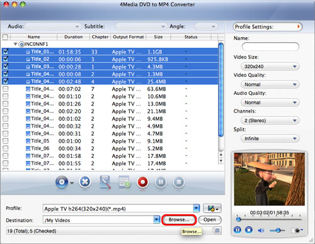This screenshot has height=244, width=315.
Task: Uncheck the 00:00:28 title checkbox
Action: [6, 66]
